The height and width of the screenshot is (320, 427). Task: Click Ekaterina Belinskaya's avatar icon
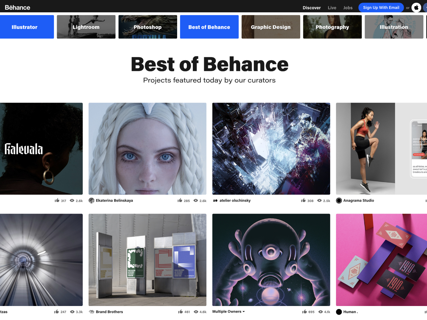click(x=91, y=200)
